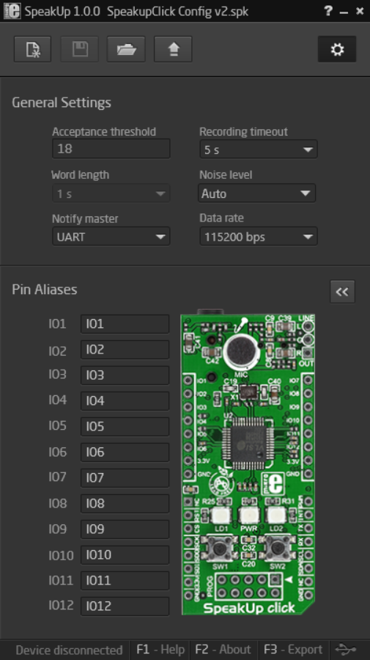Edit the IO9 alias field

point(125,529)
